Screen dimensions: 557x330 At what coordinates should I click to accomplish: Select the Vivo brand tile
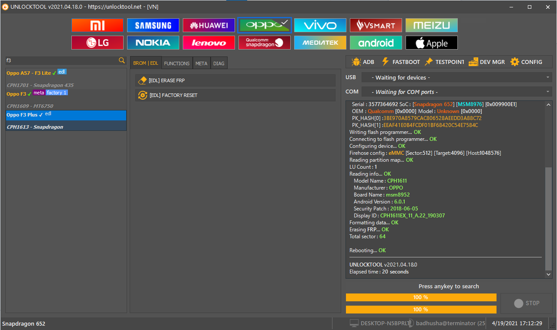tap(320, 25)
